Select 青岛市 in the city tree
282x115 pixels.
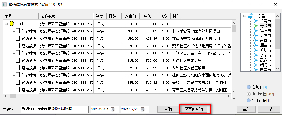(265, 26)
